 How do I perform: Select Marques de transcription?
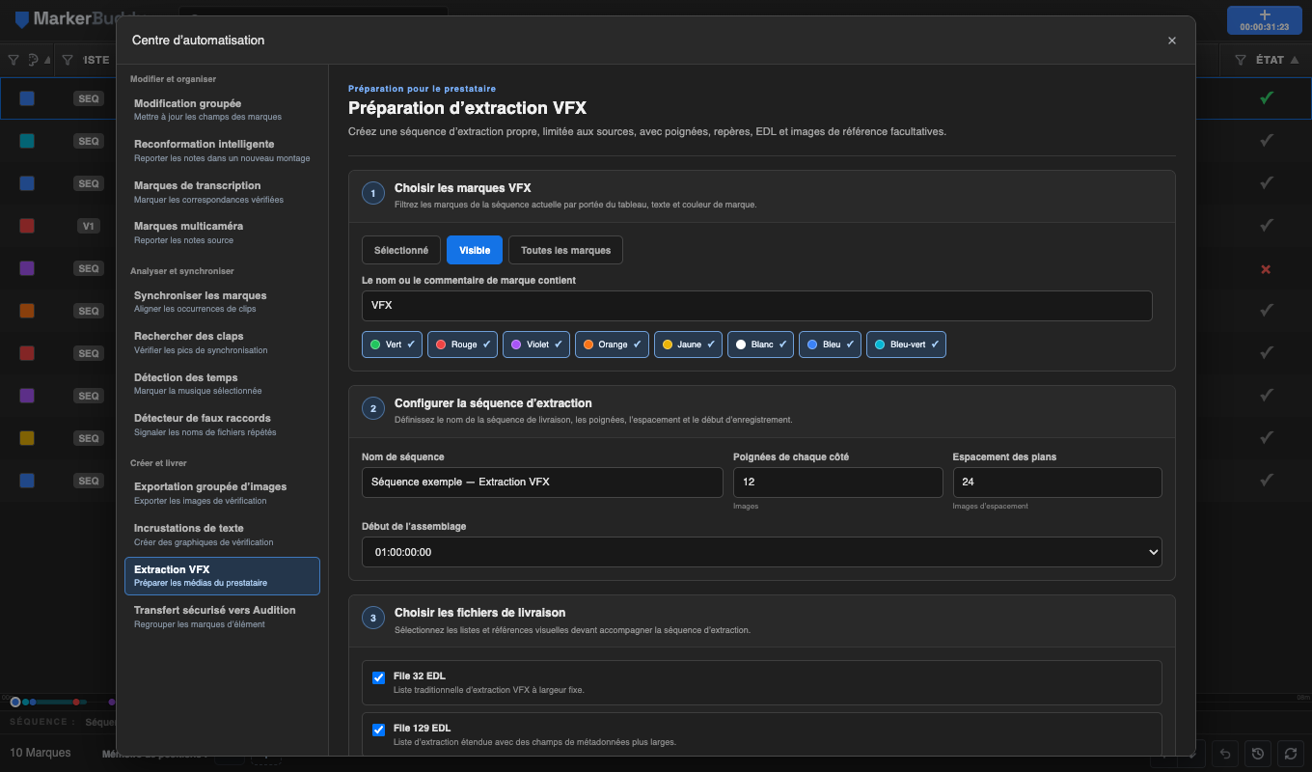[222, 191]
